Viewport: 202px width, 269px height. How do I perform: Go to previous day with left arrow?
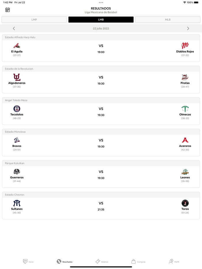point(14,29)
